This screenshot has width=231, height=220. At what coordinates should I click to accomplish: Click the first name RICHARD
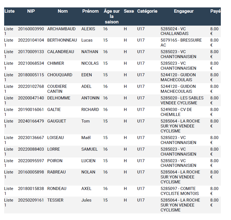coord(90,110)
